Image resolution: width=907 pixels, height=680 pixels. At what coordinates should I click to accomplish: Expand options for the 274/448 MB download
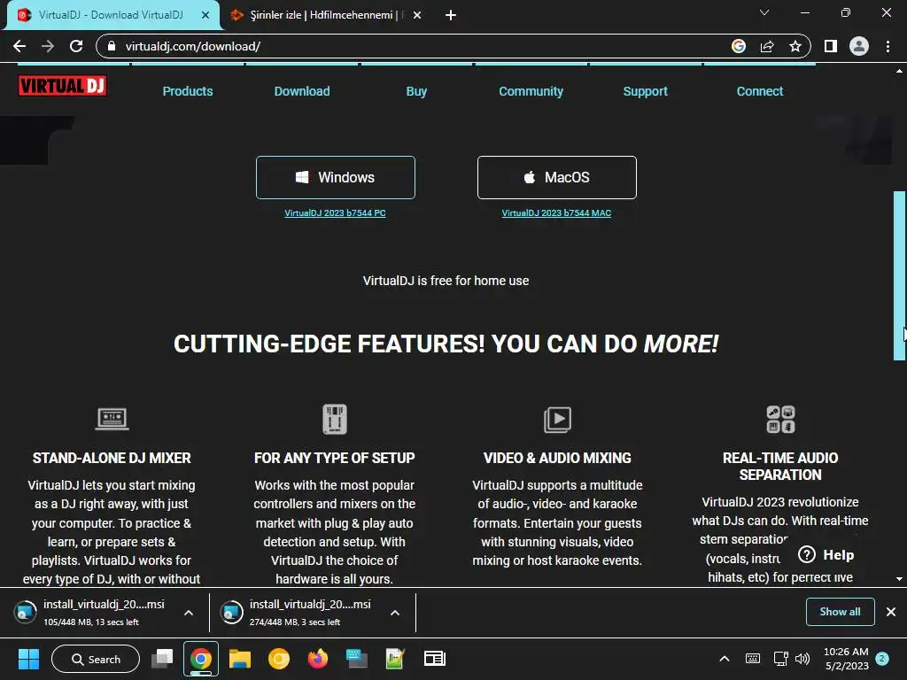(x=394, y=613)
